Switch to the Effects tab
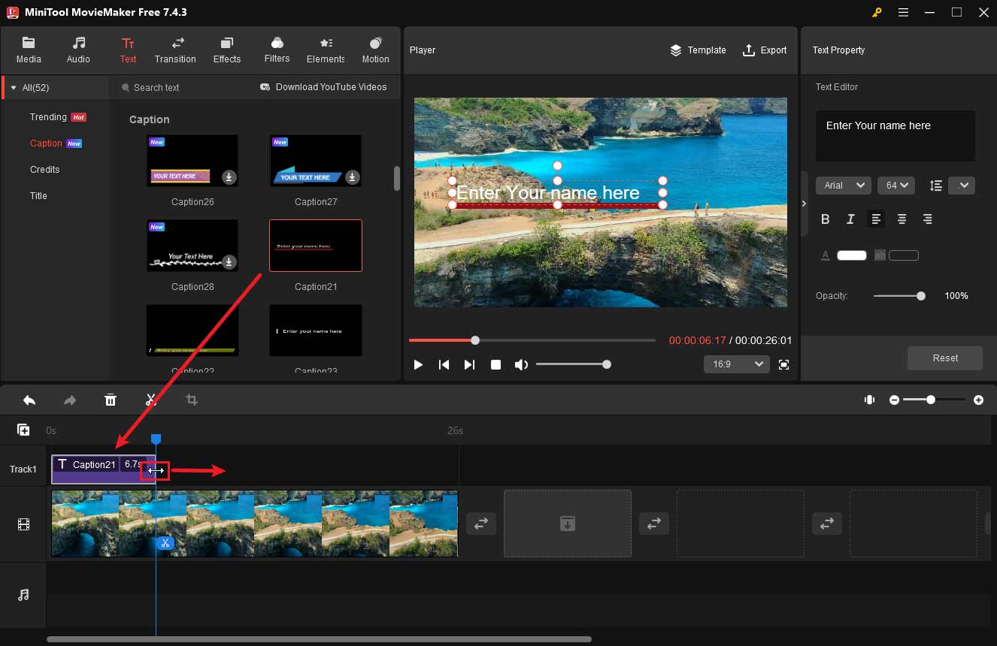997x646 pixels. coord(227,50)
